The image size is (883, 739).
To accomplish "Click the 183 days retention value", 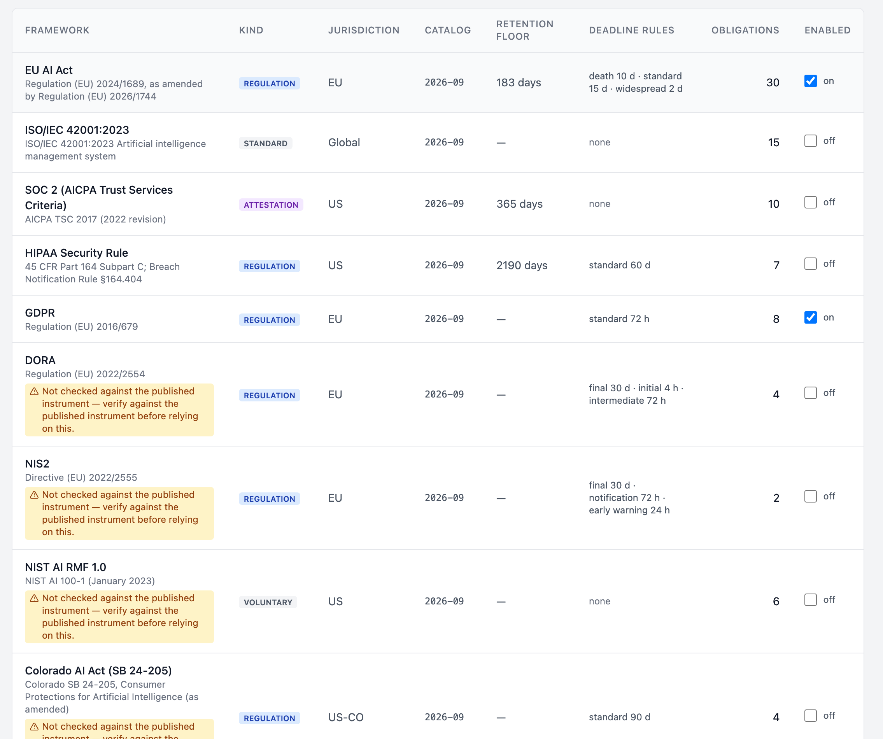I will [x=519, y=82].
